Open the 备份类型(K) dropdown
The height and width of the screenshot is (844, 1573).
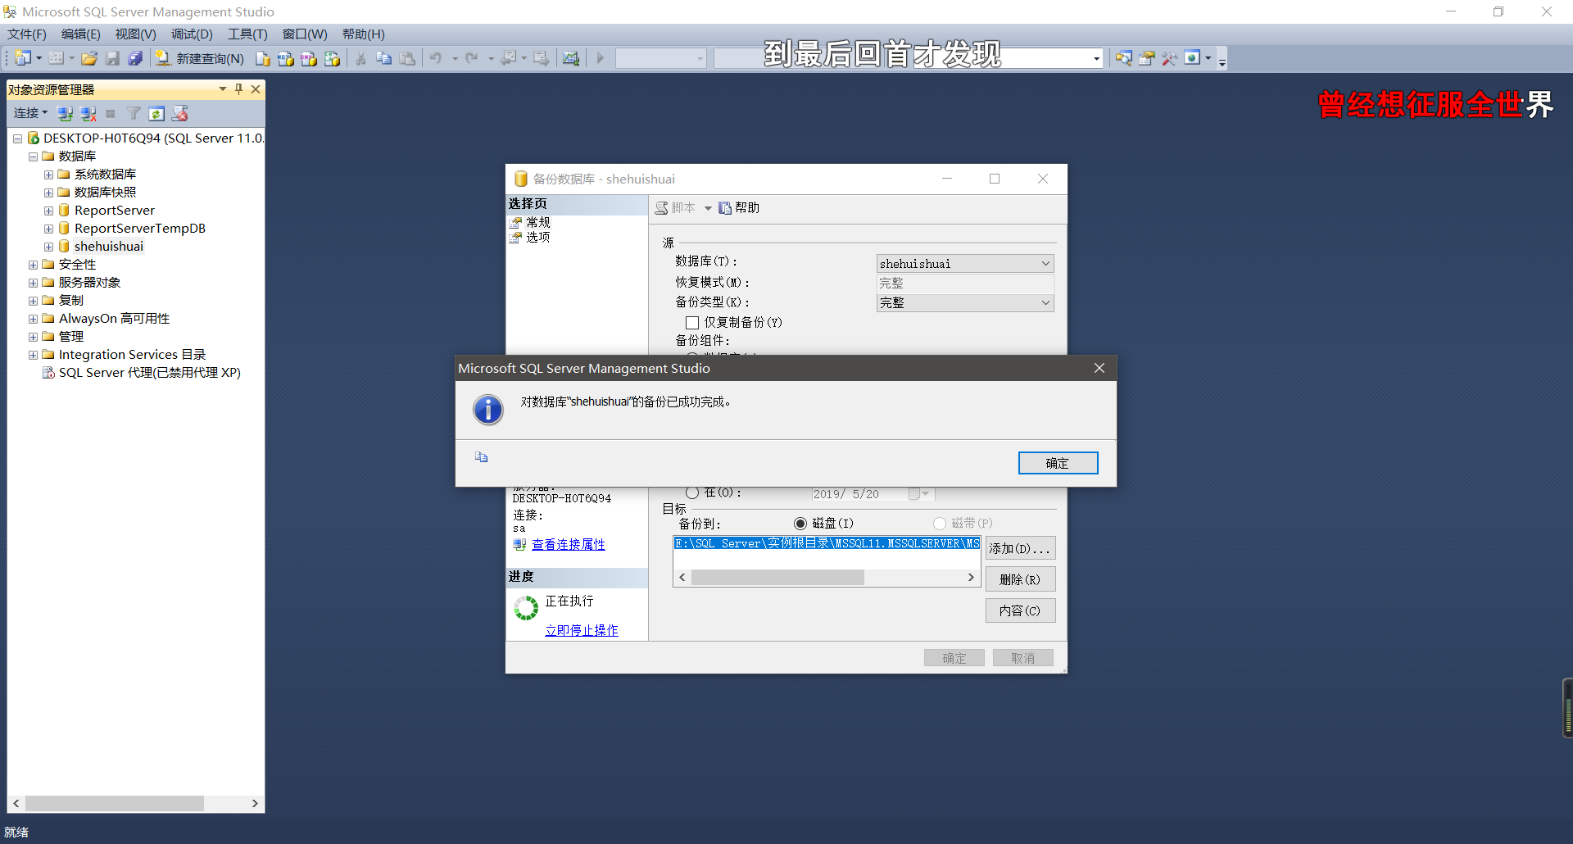tap(1045, 302)
